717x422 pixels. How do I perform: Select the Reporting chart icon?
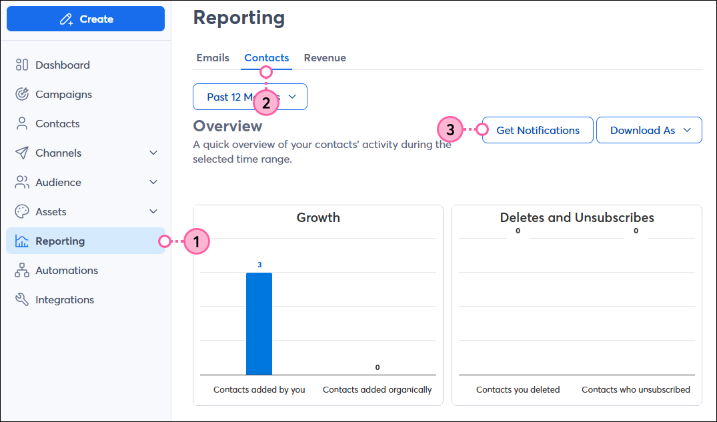tap(22, 241)
